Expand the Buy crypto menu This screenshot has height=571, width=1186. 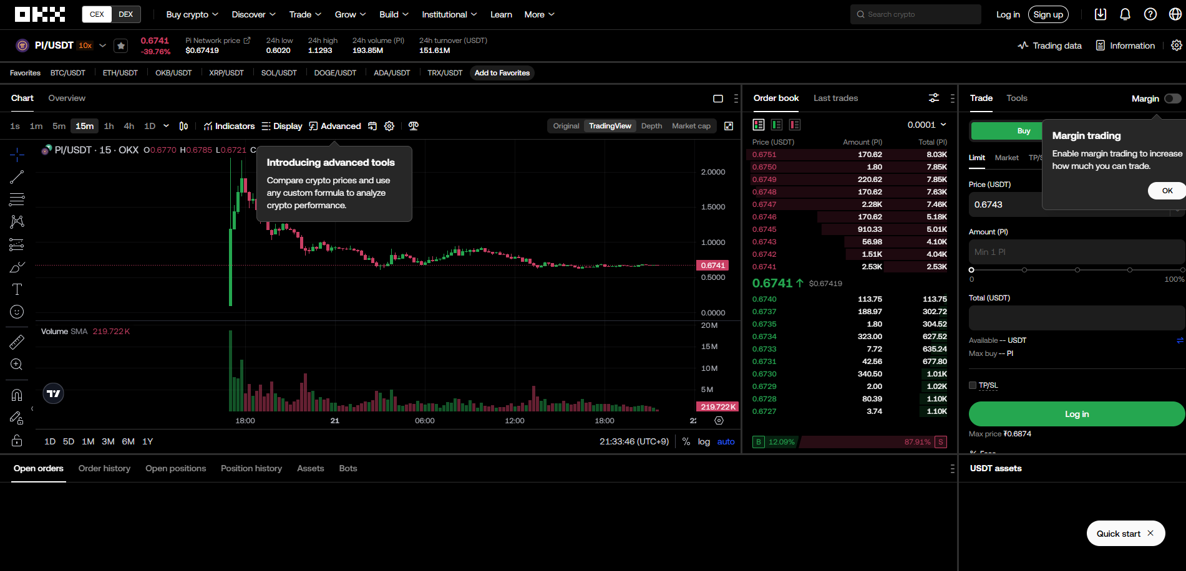click(192, 14)
